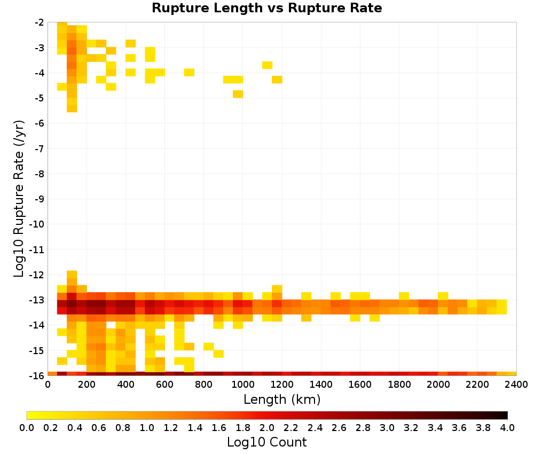Click the x-axis tick label '2200'
Viewport: 534px width, 454px height.
pyautogui.click(x=477, y=385)
